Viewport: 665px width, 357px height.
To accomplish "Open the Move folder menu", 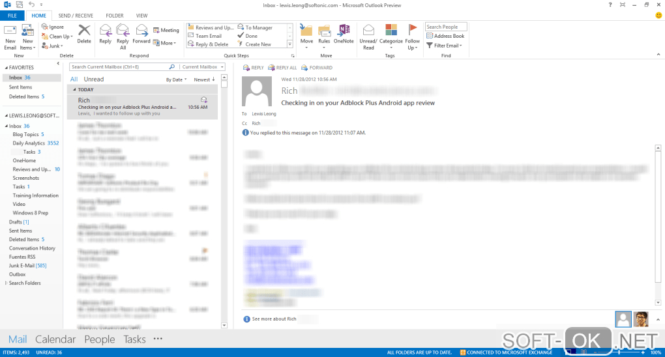I will point(306,36).
